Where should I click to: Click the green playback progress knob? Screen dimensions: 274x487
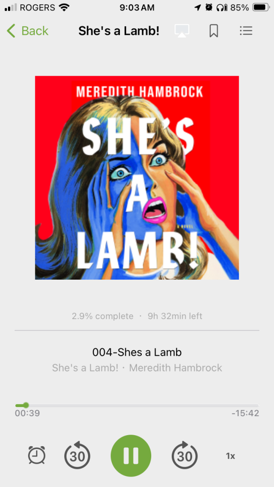click(26, 405)
